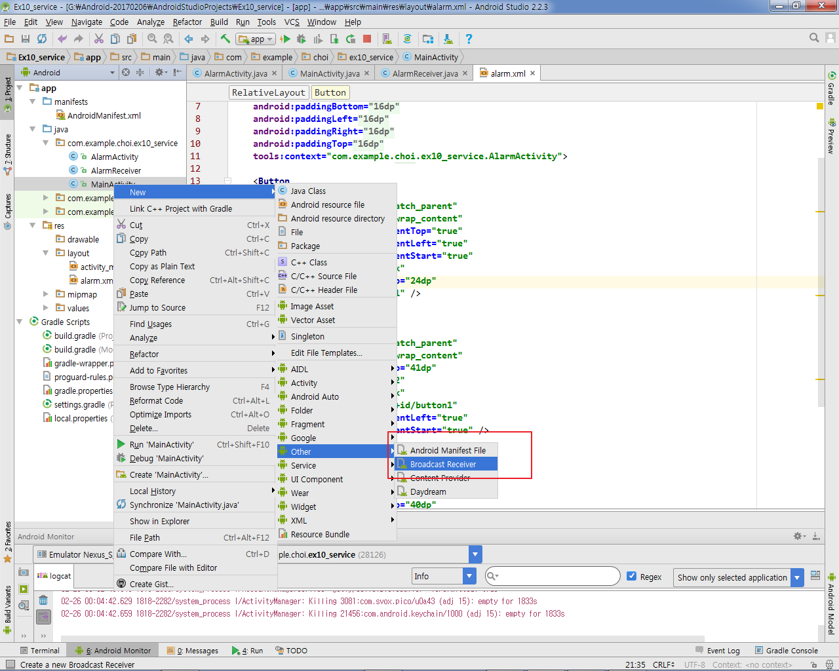Collapse the res folder in project tree

tap(33, 225)
